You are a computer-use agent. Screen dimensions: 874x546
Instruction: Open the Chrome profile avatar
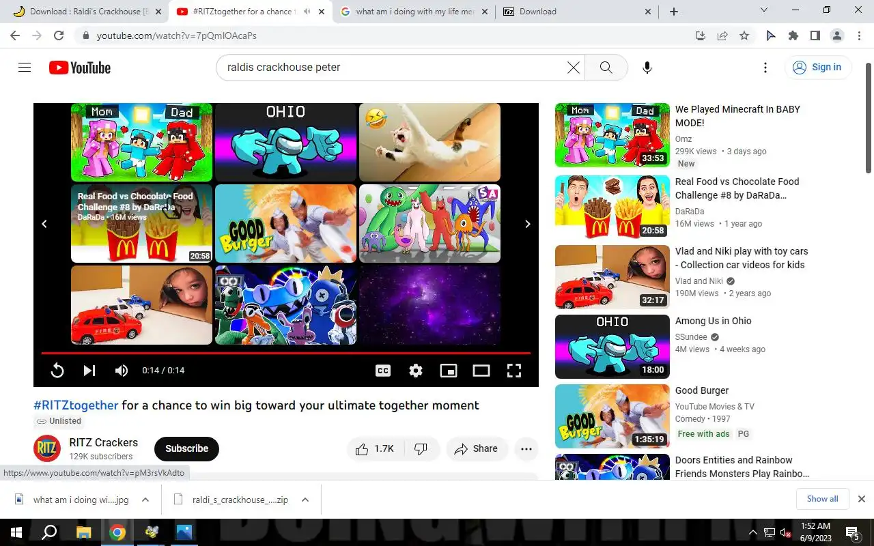[x=836, y=35]
